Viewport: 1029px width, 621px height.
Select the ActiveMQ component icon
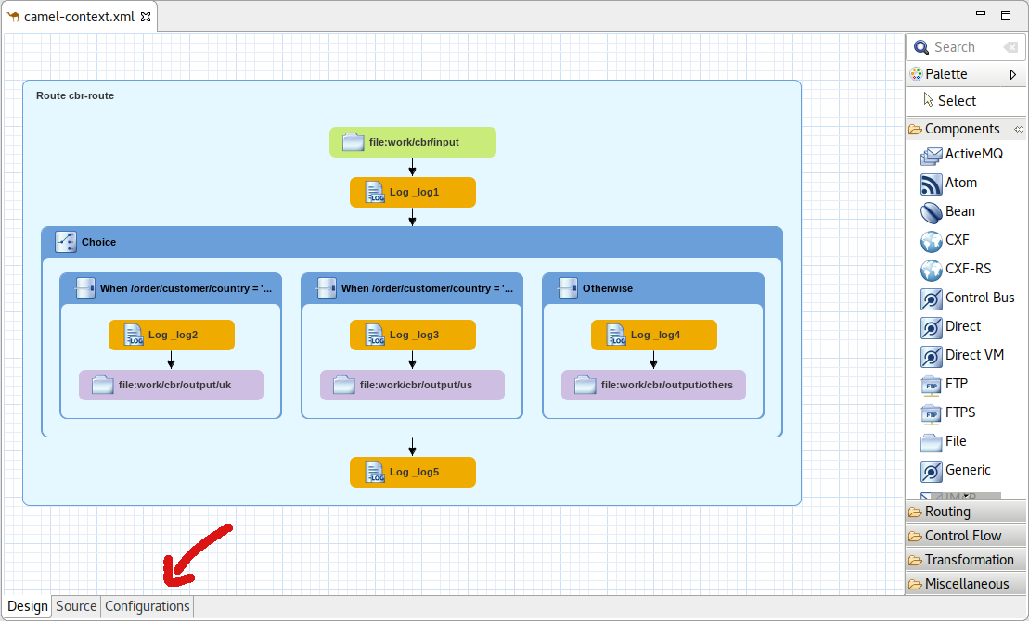[932, 155]
